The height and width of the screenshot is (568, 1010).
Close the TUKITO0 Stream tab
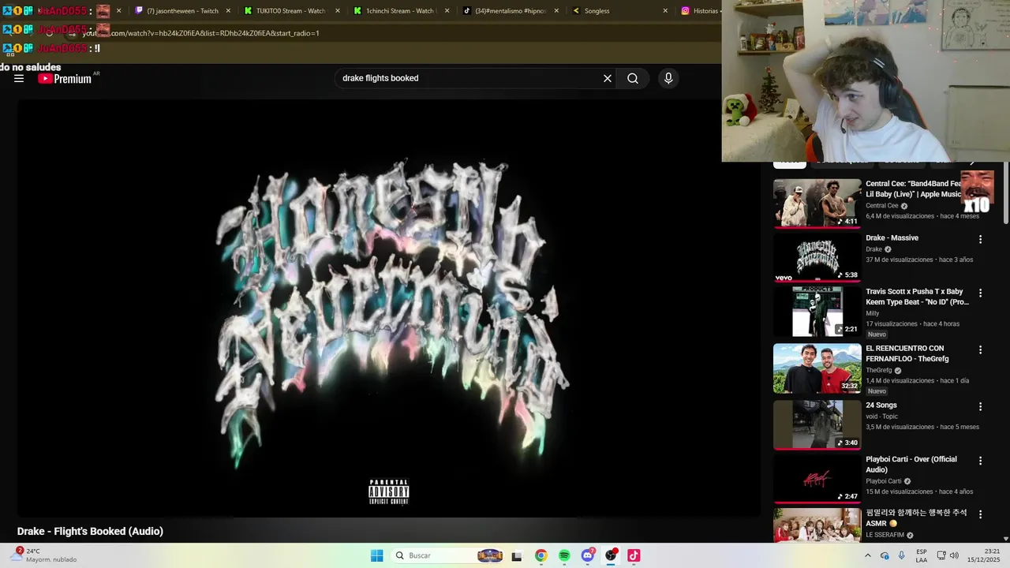coord(338,11)
